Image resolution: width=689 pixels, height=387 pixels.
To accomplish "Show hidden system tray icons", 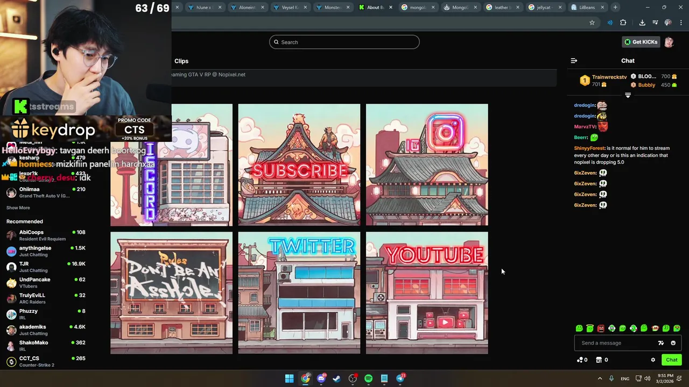I will 600,378.
